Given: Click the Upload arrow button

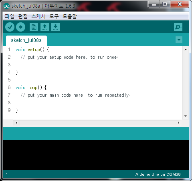Looking at the screenshot, I should point(20,27).
